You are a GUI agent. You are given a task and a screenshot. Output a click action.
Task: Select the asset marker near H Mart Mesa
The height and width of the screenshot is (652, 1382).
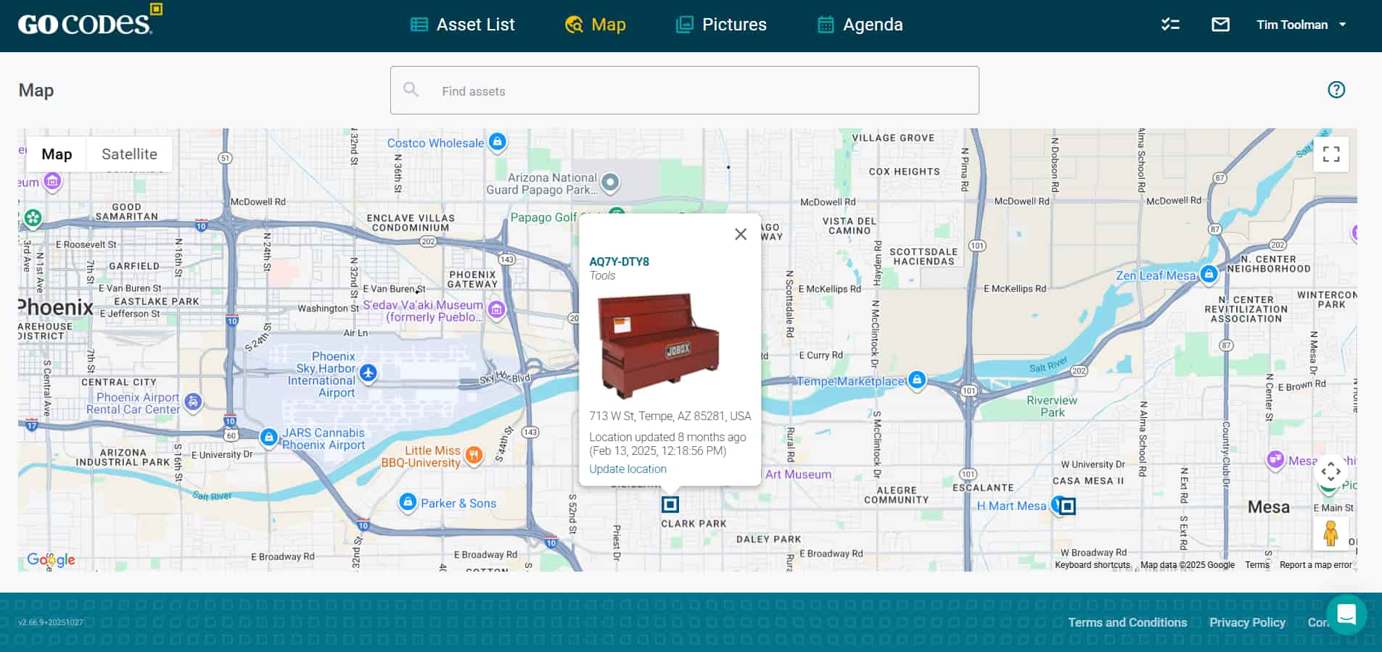coord(1067,506)
